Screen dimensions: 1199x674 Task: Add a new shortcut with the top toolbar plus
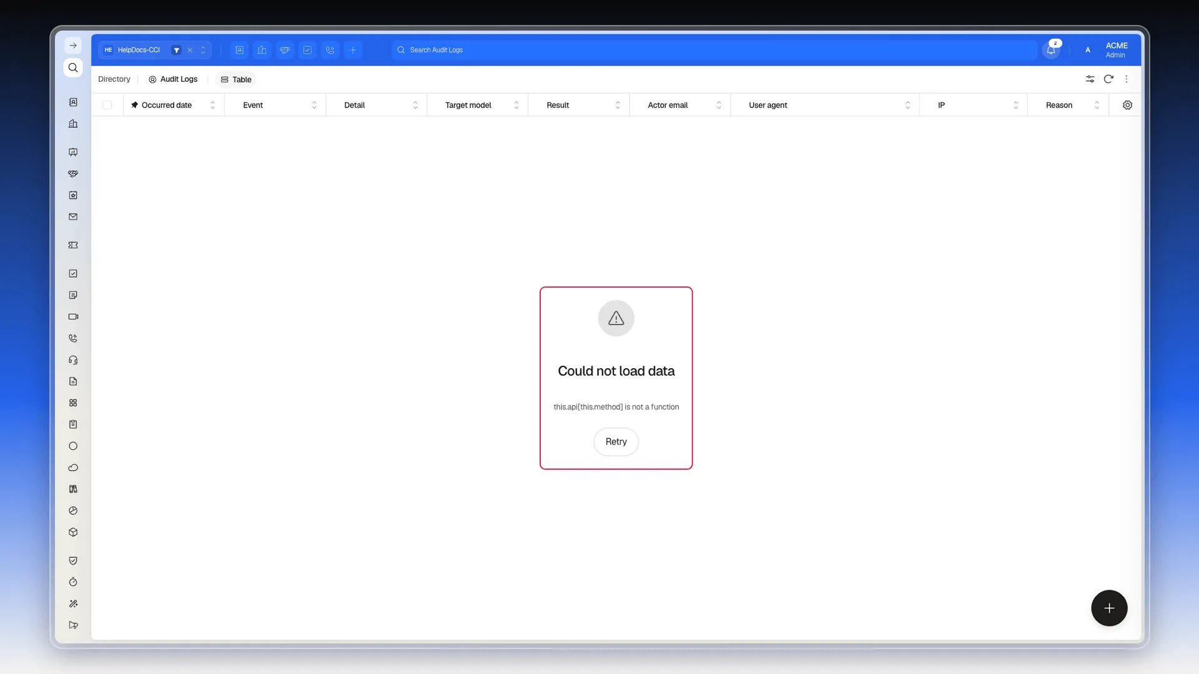coord(353,50)
